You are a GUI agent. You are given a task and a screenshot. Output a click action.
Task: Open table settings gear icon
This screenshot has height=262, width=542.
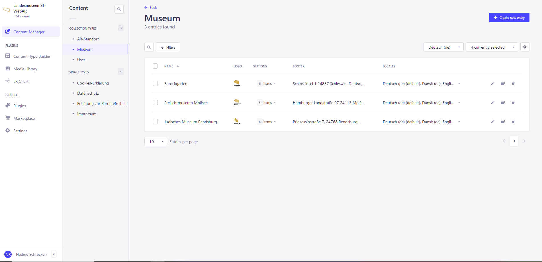tap(525, 47)
